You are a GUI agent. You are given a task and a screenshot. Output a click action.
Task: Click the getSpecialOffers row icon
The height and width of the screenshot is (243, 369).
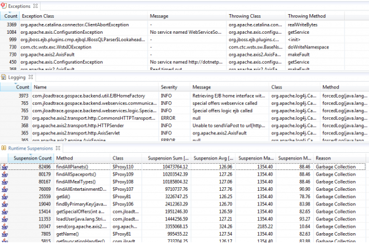coord(4,212)
